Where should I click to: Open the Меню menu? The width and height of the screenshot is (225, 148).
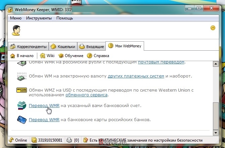coord(16,18)
